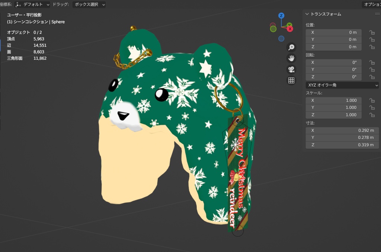Click the blue Z axis on the gizmo

[x=281, y=16]
